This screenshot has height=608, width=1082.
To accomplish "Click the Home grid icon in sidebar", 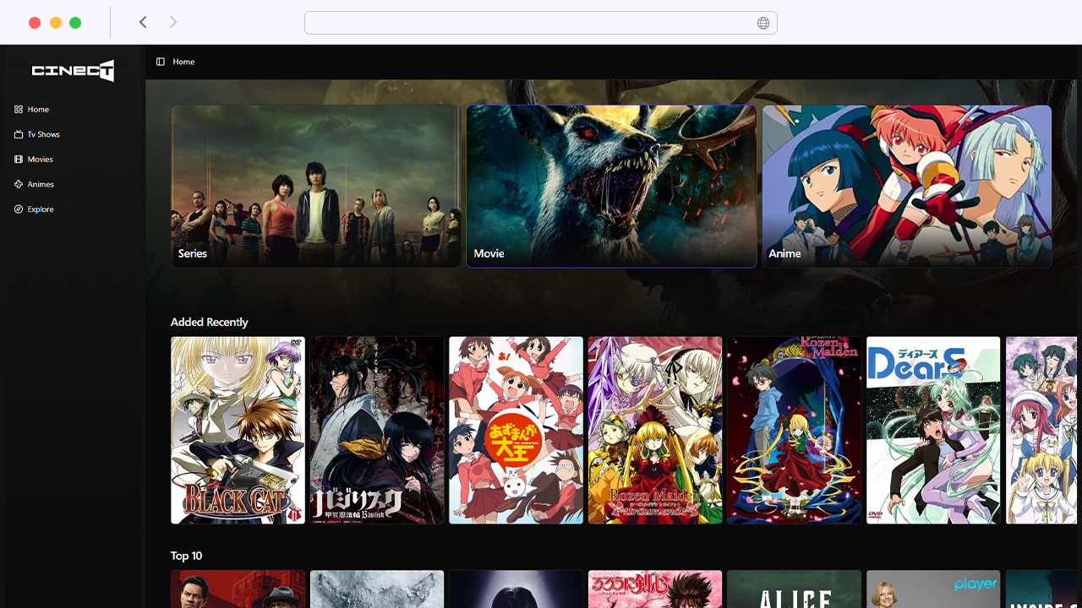I will 19,110.
